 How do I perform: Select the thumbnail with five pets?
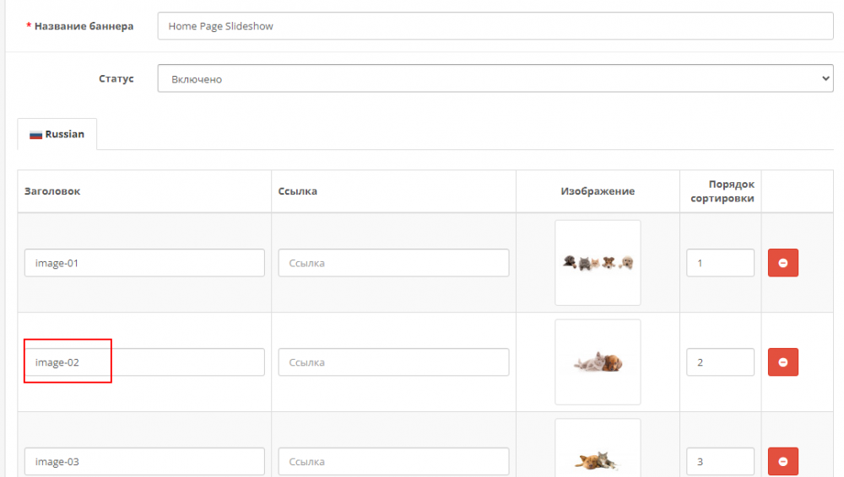(x=598, y=262)
